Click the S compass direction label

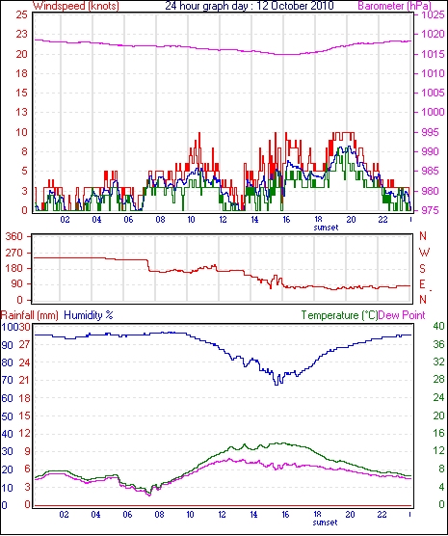click(423, 269)
